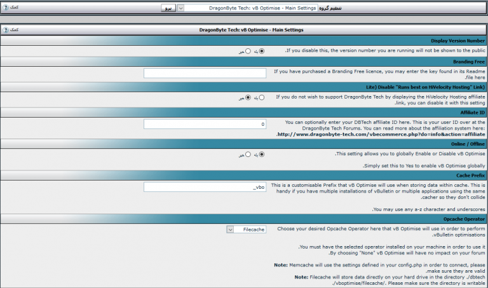Select Yes for Online / Offline setting

click(x=262, y=154)
